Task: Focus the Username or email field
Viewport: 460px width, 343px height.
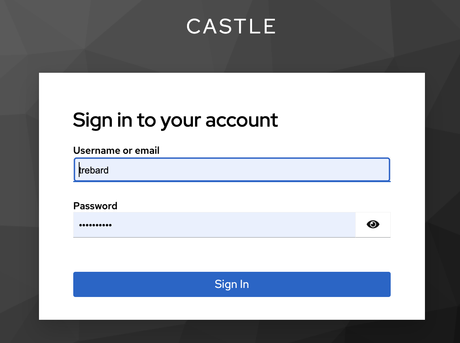Action: (x=232, y=170)
